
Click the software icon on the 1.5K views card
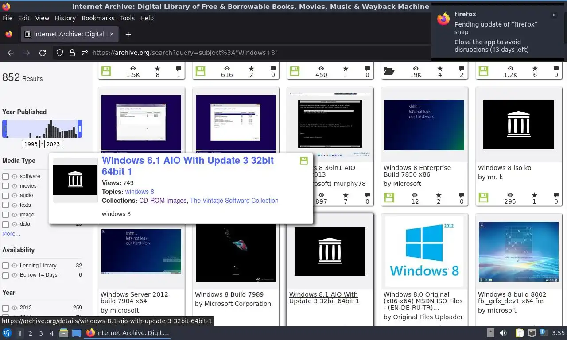tap(106, 71)
